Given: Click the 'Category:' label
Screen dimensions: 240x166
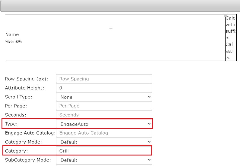Looking at the screenshot, I should click(x=16, y=151).
